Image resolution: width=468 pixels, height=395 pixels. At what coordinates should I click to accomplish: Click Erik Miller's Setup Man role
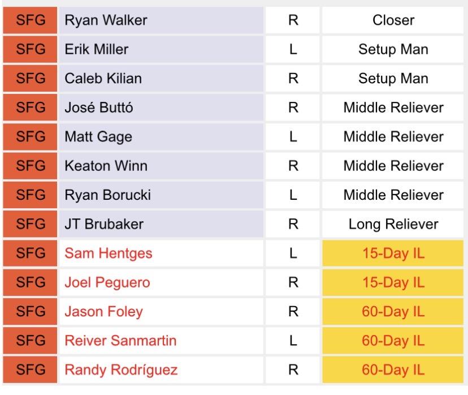[393, 49]
